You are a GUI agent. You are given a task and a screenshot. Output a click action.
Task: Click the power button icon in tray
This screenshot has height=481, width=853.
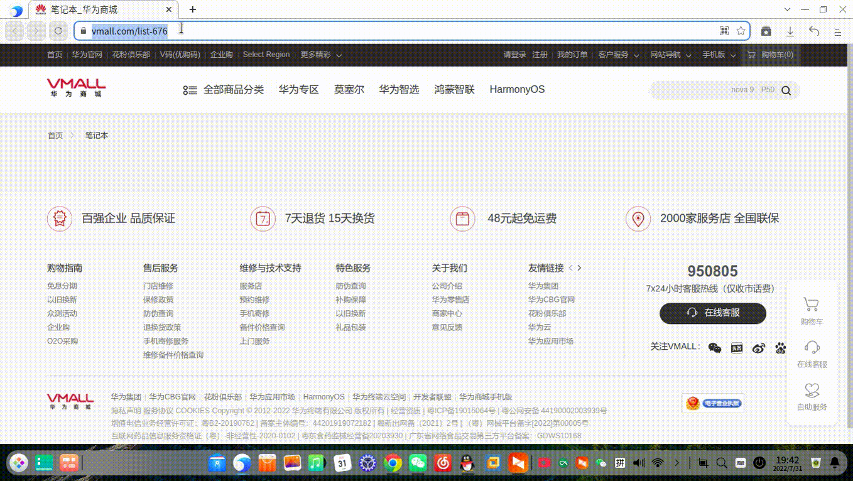click(759, 463)
